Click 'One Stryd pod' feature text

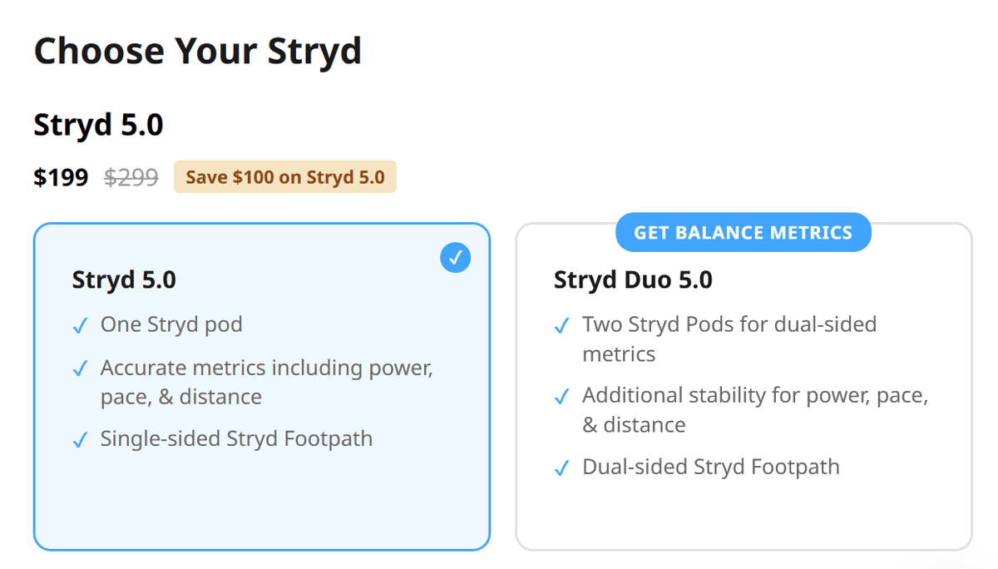[171, 324]
